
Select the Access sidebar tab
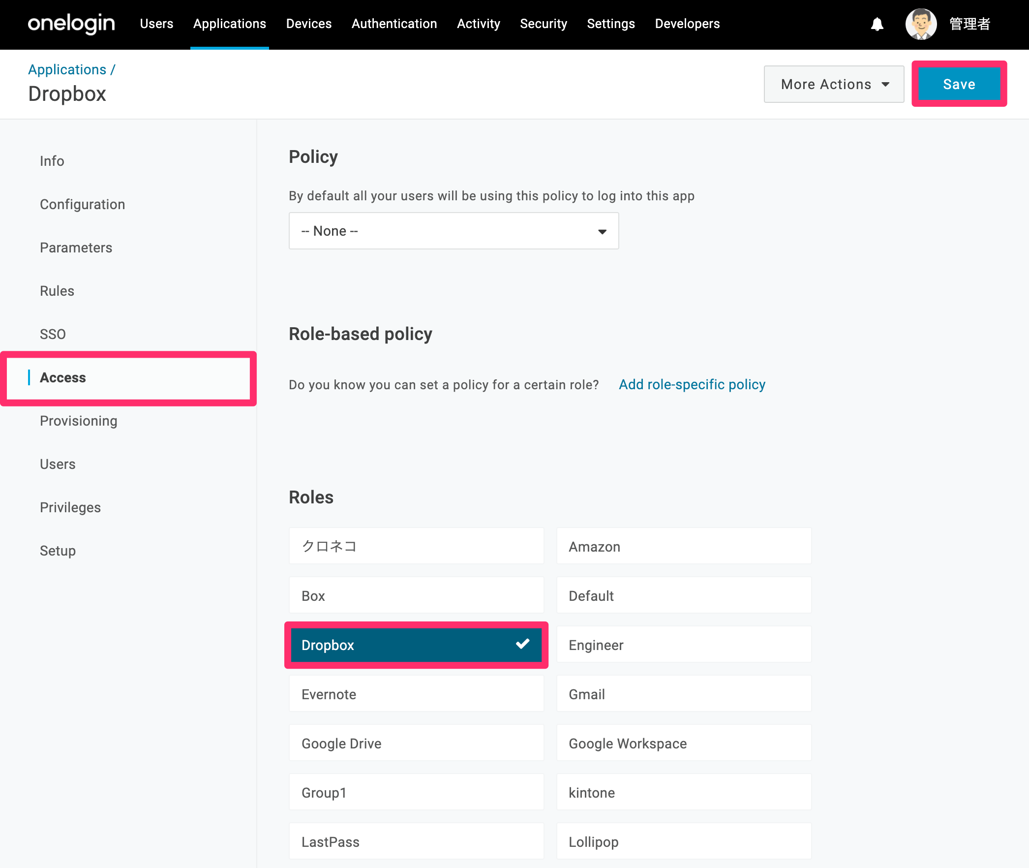(x=129, y=378)
